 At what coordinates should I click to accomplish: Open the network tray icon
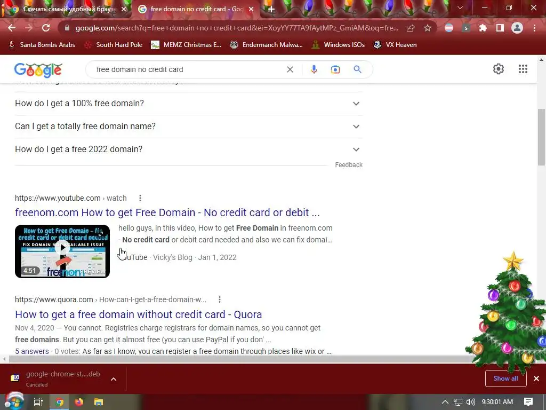[x=457, y=402]
